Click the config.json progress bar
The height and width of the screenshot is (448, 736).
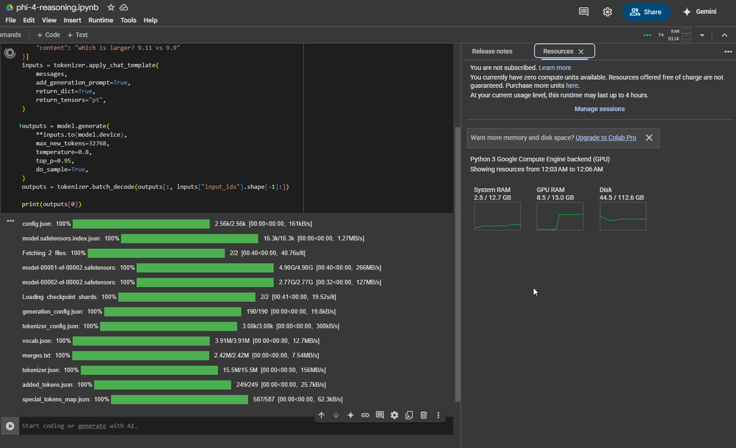141,224
